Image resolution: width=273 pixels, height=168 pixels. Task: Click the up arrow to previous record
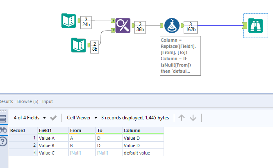[182, 118]
